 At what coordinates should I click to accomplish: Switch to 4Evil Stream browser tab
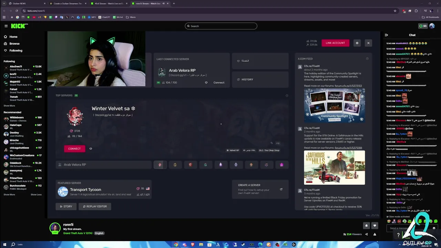pos(110,3)
